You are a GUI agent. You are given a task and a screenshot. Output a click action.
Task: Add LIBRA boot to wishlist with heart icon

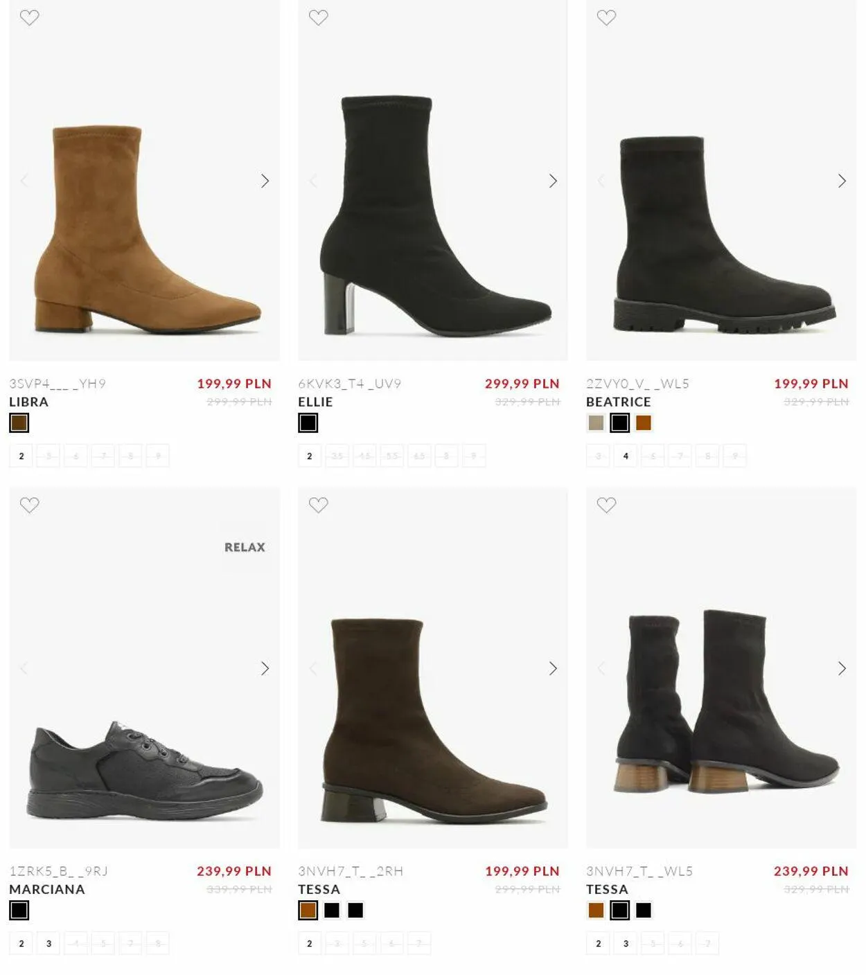coord(29,17)
